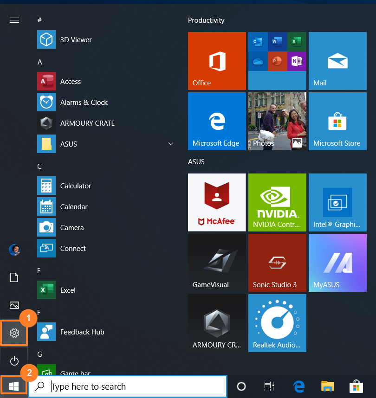Open OneNote in the Office tile group

tap(297, 61)
